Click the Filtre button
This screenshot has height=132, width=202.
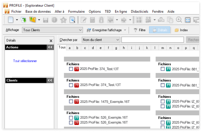point(139,30)
